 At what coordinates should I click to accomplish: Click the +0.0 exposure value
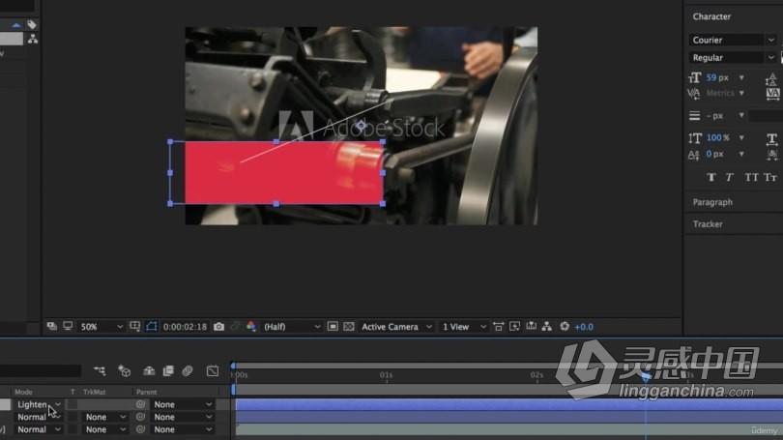[x=584, y=327]
